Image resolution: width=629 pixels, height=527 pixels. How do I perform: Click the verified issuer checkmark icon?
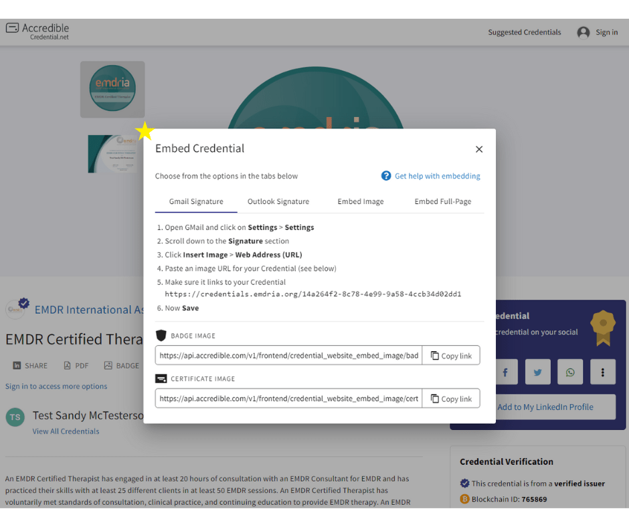coord(464,484)
